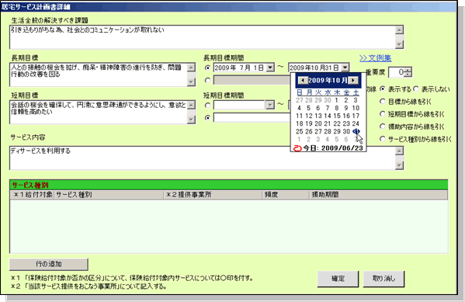Open the 2009年10月31日 end date dropdown
This screenshot has height=302, width=465.
345,68
